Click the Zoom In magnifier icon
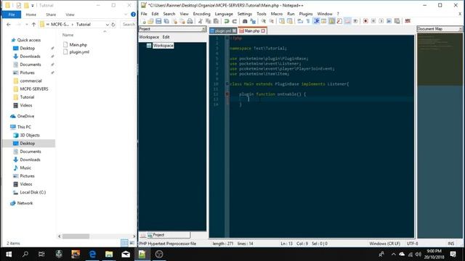This screenshot has height=261, width=465. click(263, 21)
